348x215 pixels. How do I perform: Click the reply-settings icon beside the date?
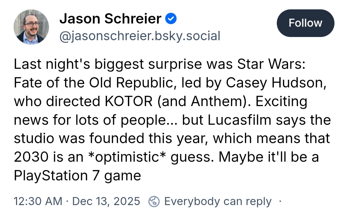point(154,202)
